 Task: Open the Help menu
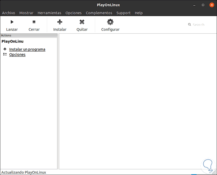[139, 13]
